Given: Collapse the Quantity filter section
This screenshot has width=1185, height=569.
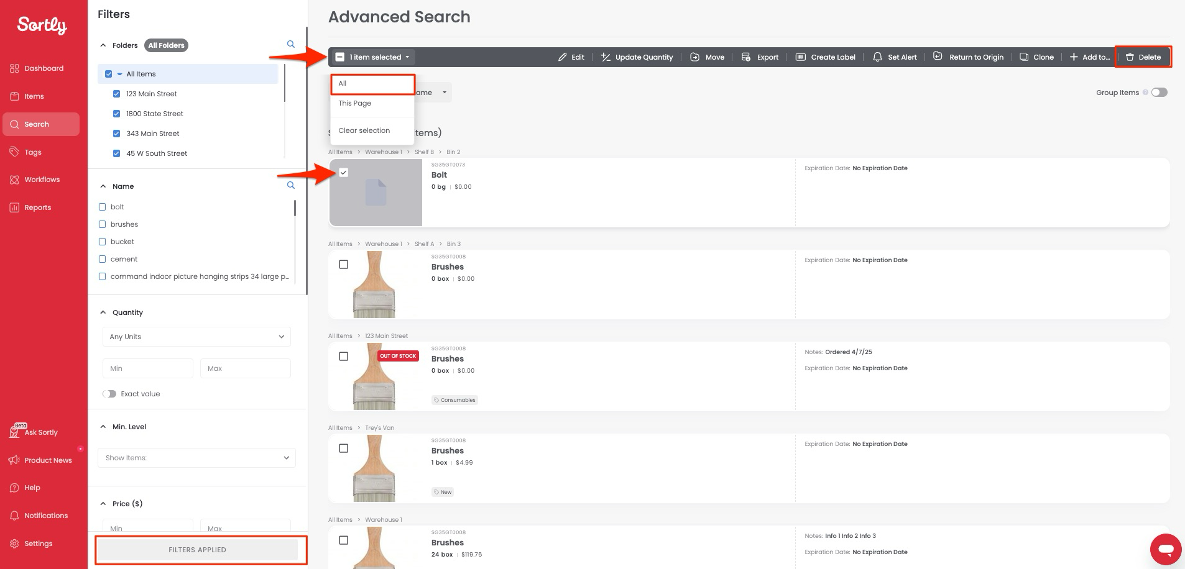Looking at the screenshot, I should click(x=103, y=312).
